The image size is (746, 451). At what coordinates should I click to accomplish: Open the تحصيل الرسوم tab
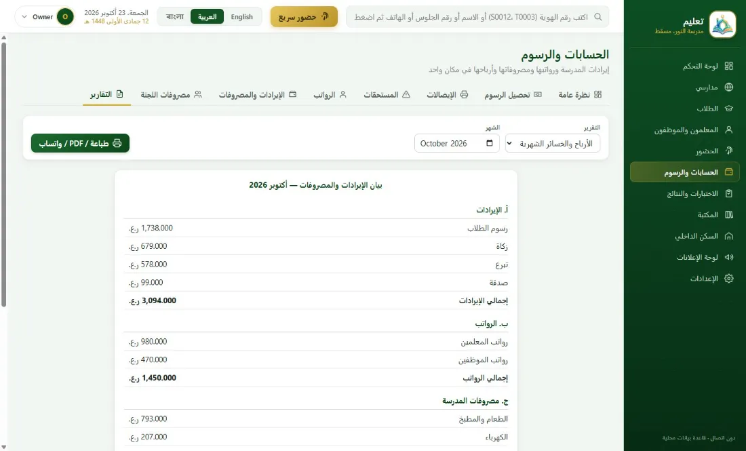tap(513, 95)
